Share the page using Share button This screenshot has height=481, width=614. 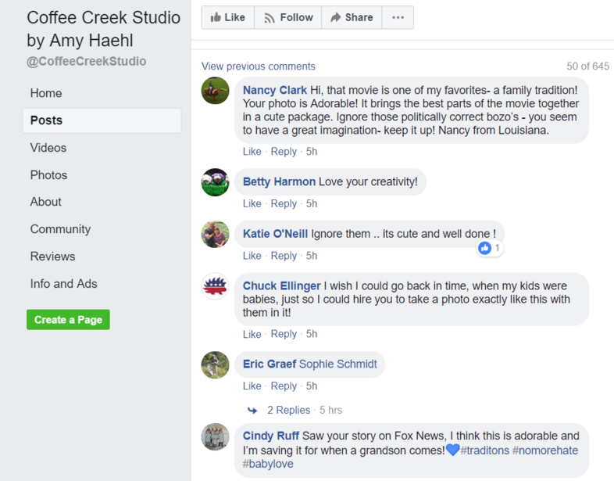pos(352,18)
